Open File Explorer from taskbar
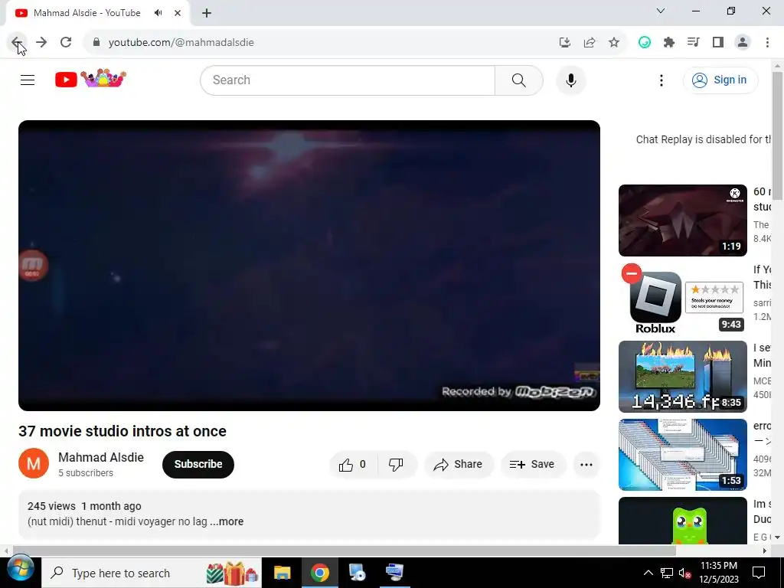This screenshot has height=588, width=784. [x=282, y=573]
